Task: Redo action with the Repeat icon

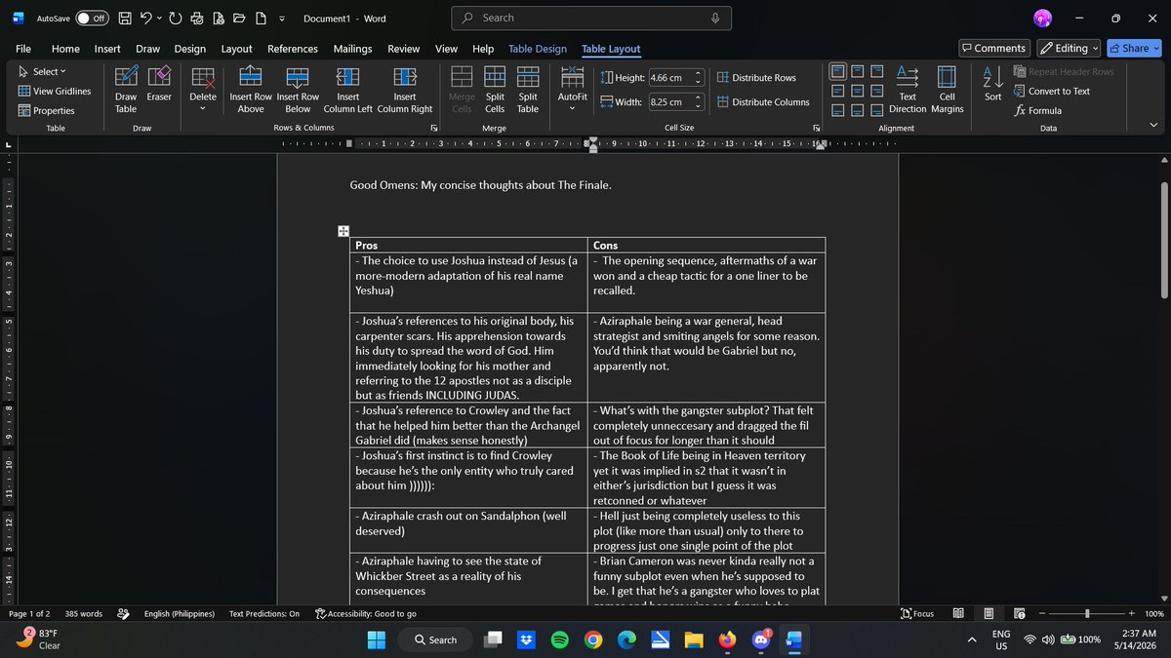Action: tap(176, 19)
